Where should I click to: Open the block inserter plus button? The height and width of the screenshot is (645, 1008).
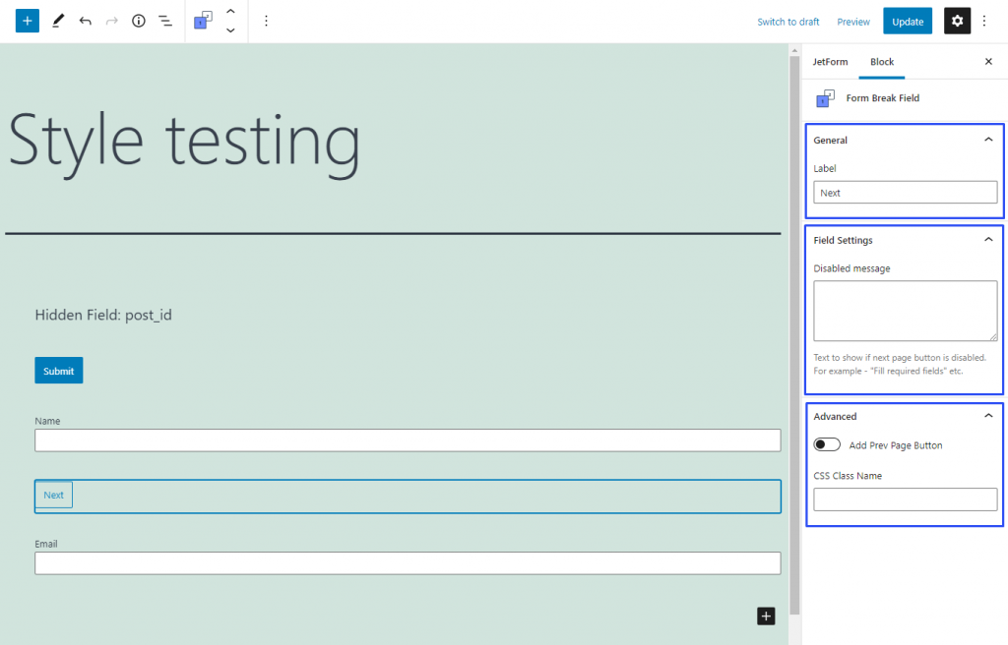pos(27,21)
